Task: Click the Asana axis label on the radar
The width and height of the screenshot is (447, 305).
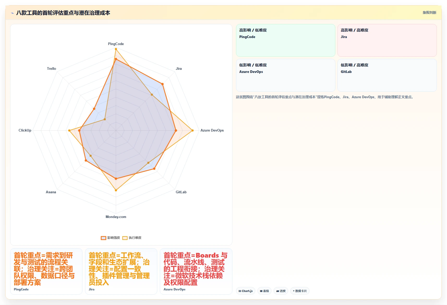Action: [x=51, y=192]
